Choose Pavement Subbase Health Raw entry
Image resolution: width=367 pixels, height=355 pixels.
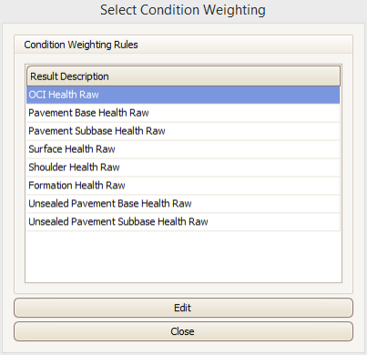coord(183,131)
